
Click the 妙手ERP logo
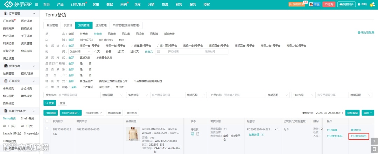[x=18, y=4]
